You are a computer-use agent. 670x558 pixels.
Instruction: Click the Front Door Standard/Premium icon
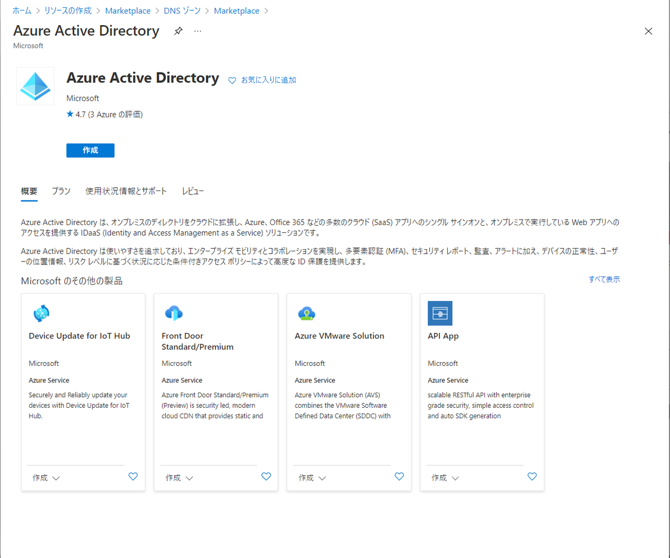tap(174, 313)
